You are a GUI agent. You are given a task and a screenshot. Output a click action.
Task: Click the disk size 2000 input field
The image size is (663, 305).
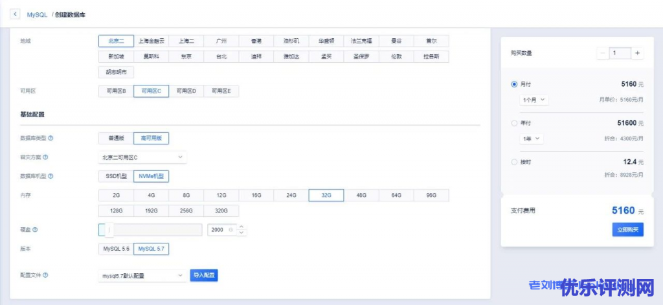(220, 229)
